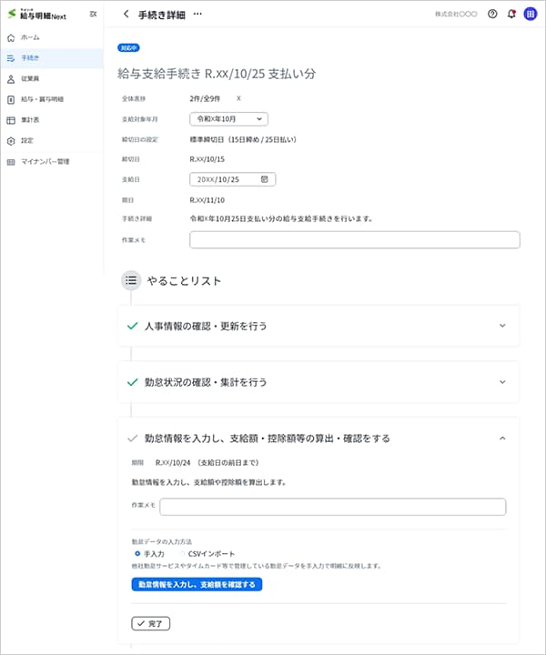Click the 手続き詳細 page title

(162, 15)
